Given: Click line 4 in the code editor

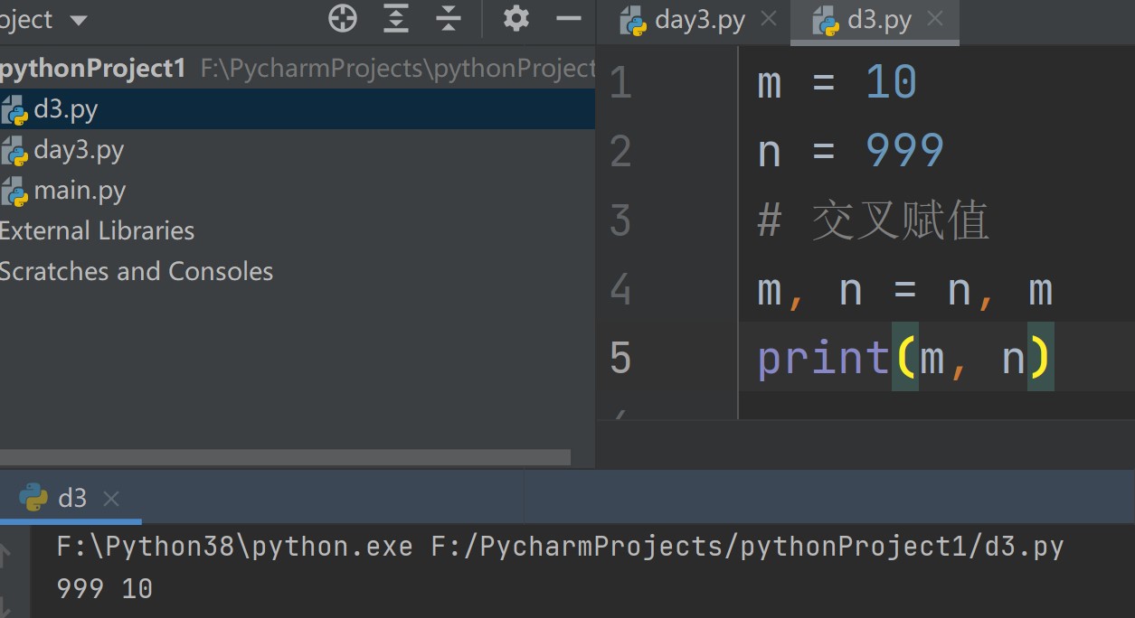Looking at the screenshot, I should tap(904, 291).
